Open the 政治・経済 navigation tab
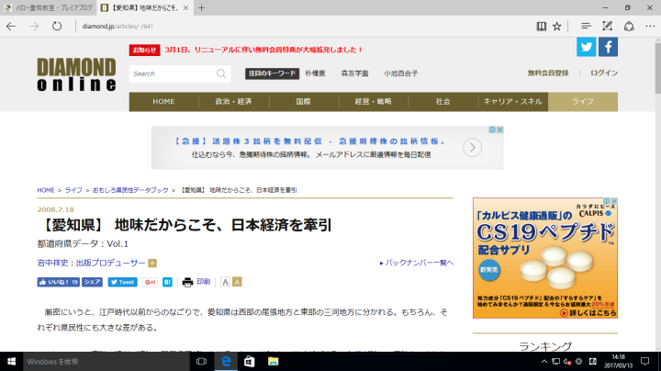 (x=233, y=101)
